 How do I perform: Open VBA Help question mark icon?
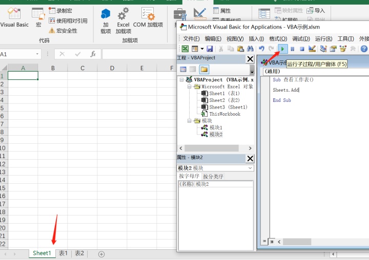click(x=364, y=49)
